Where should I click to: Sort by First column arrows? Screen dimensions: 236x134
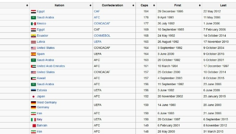200,5
